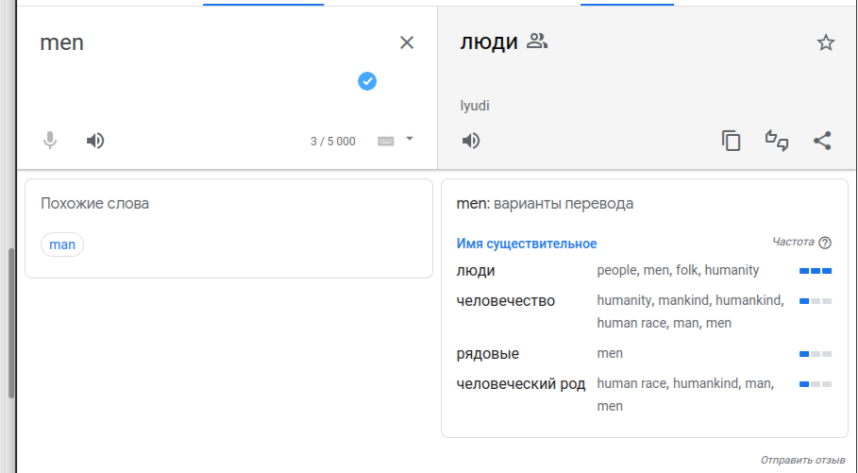
Task: Click reverse translation 'humankind,' in человечество row
Action: tap(749, 300)
